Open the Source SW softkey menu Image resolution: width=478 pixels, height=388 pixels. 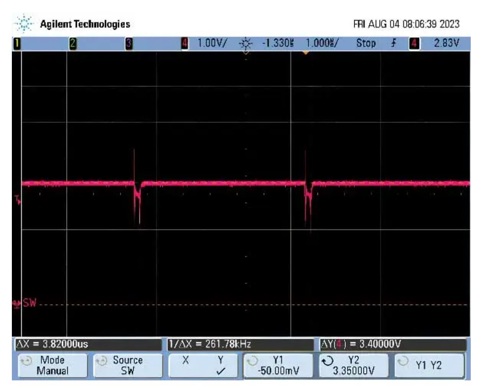coord(127,365)
